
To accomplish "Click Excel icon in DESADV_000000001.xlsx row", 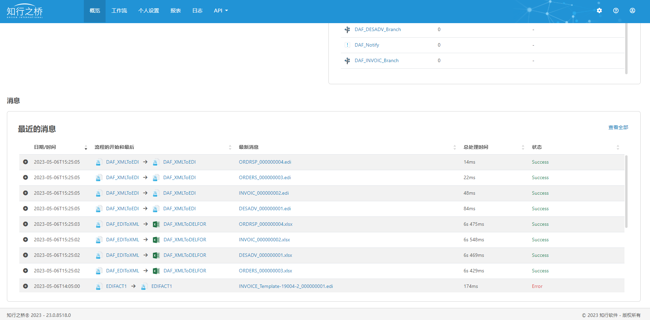I will (x=156, y=255).
